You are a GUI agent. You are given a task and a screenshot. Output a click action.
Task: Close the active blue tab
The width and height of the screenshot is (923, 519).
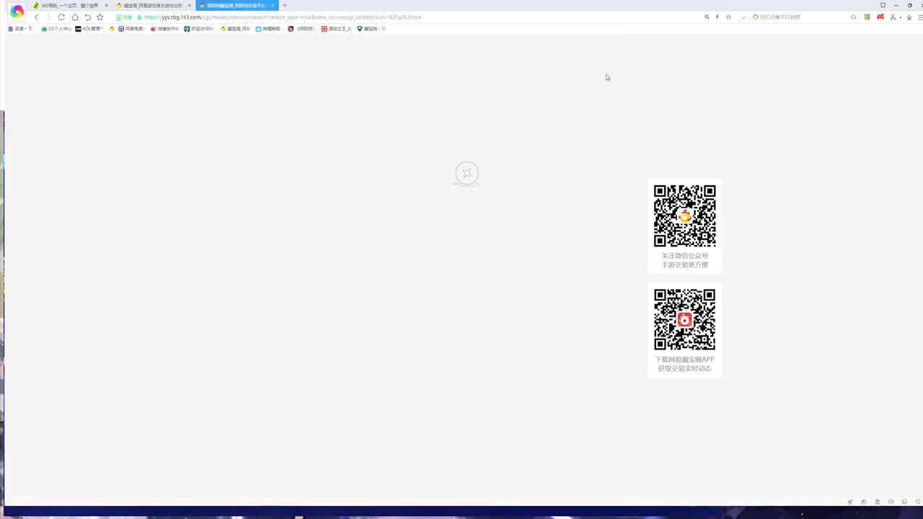(x=273, y=6)
